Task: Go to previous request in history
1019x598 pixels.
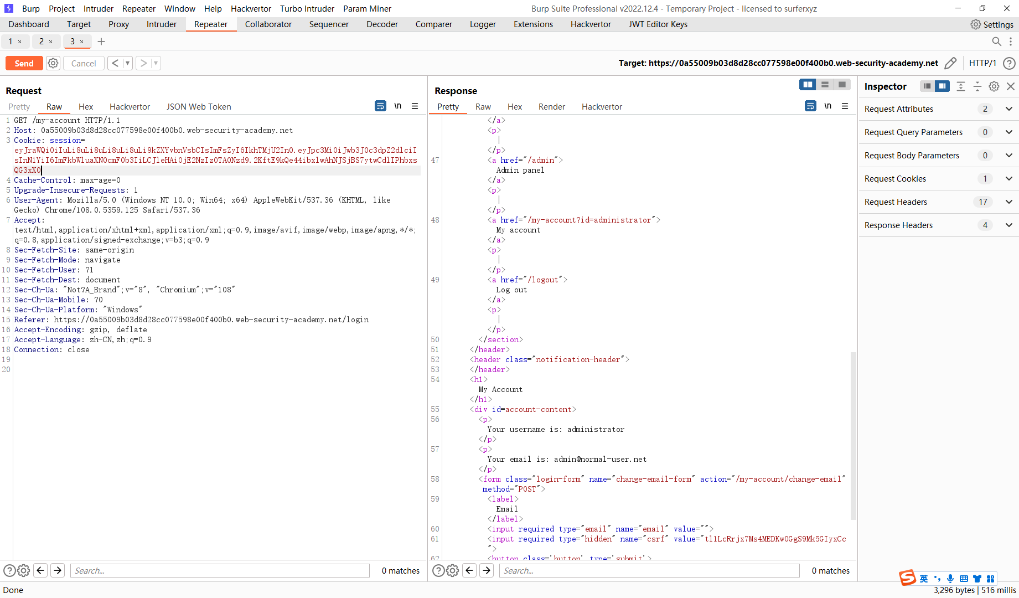Action: click(115, 63)
